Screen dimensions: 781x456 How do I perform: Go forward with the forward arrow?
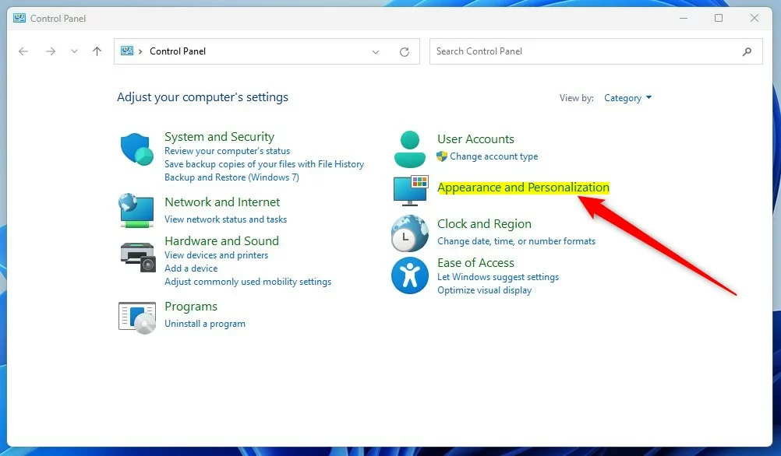click(51, 51)
